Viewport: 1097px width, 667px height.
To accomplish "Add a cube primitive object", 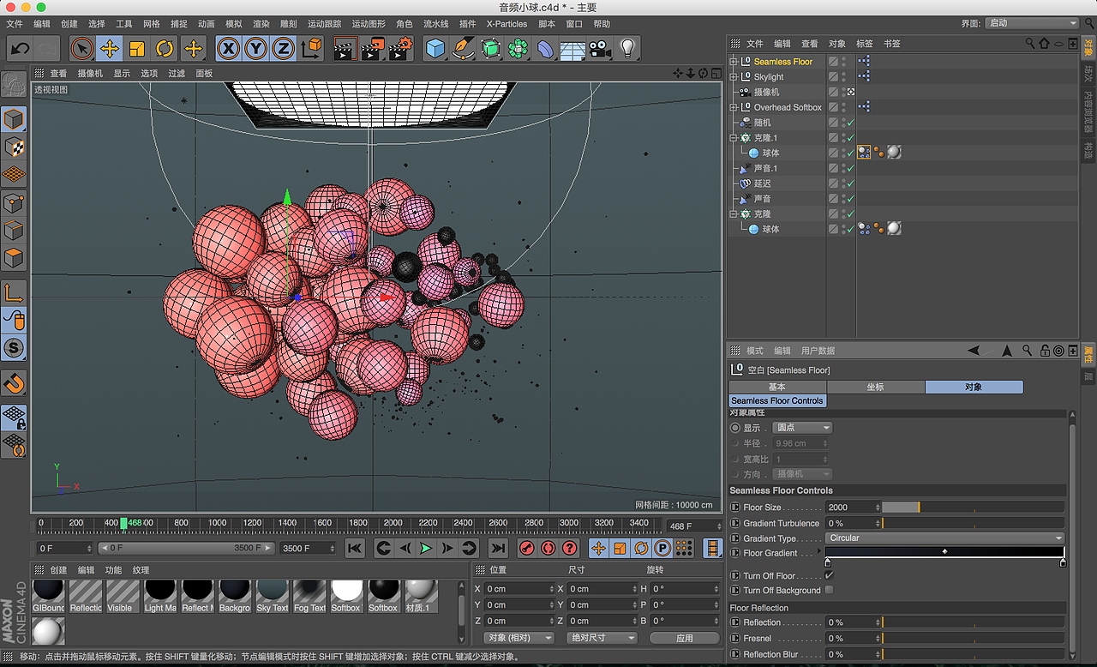I will pyautogui.click(x=436, y=49).
